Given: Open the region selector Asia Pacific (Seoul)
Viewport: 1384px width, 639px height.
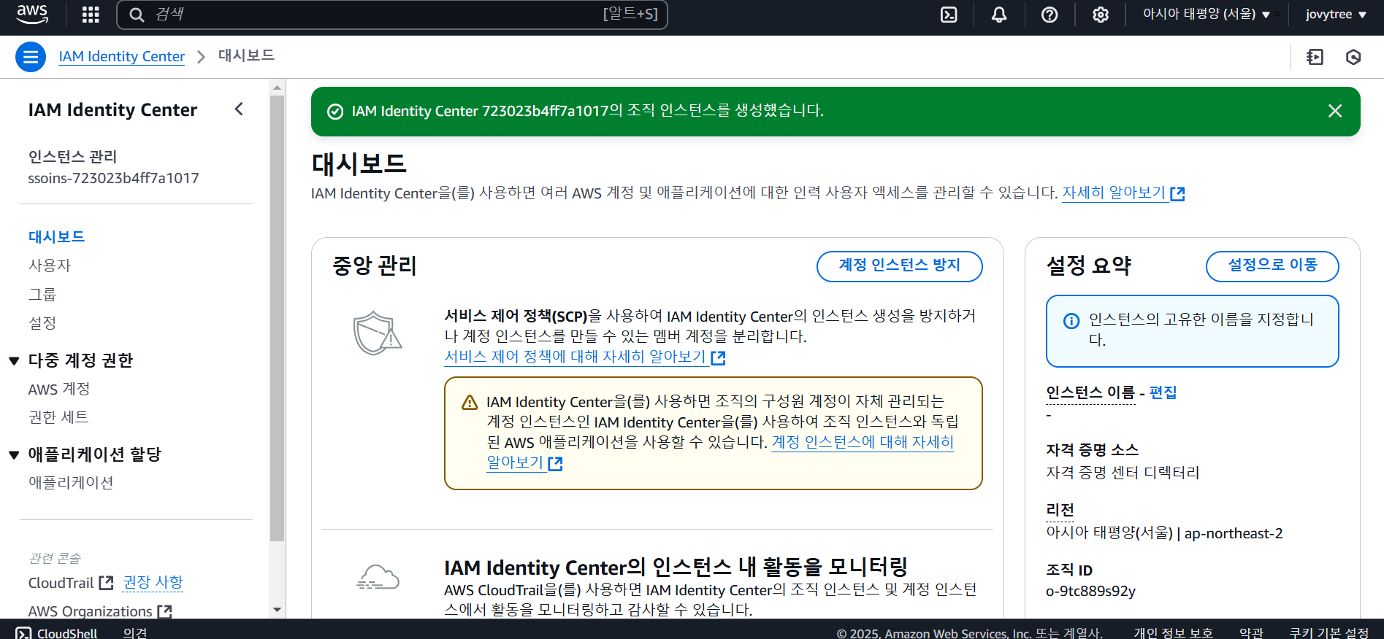Looking at the screenshot, I should [1207, 15].
